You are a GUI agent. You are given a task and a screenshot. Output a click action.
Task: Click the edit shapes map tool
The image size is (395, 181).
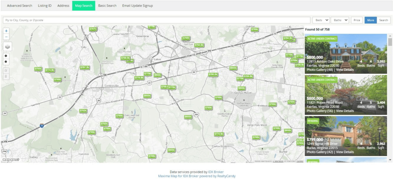[x=6, y=71]
